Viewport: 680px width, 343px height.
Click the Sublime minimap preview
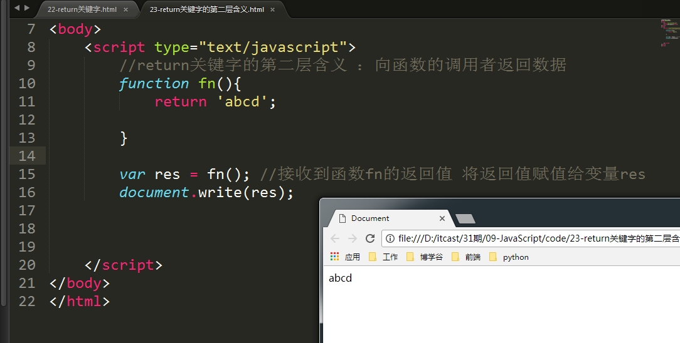tap(669, 33)
